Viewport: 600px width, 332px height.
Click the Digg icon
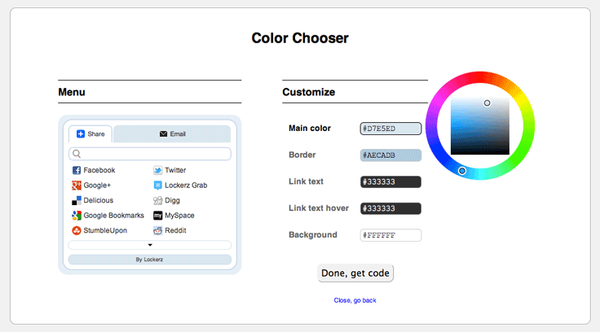(x=157, y=200)
